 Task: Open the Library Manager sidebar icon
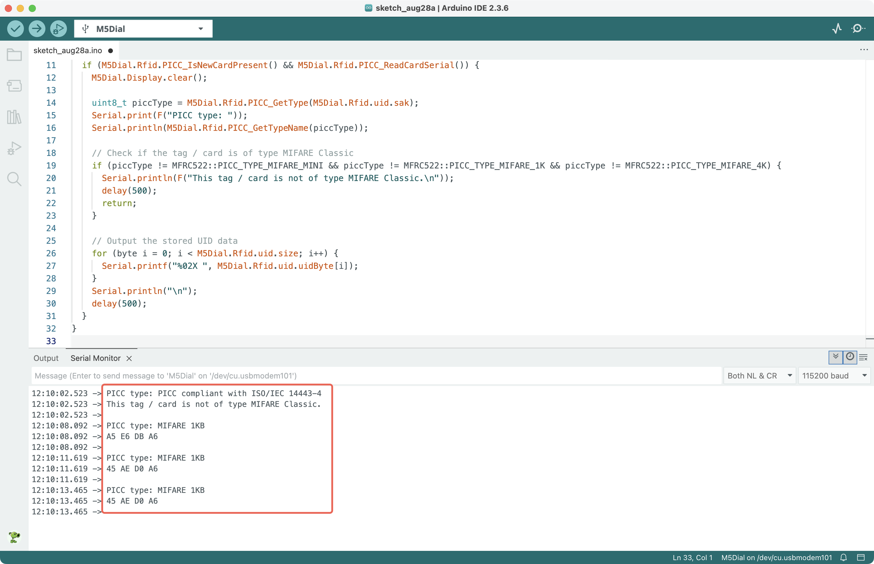point(14,117)
